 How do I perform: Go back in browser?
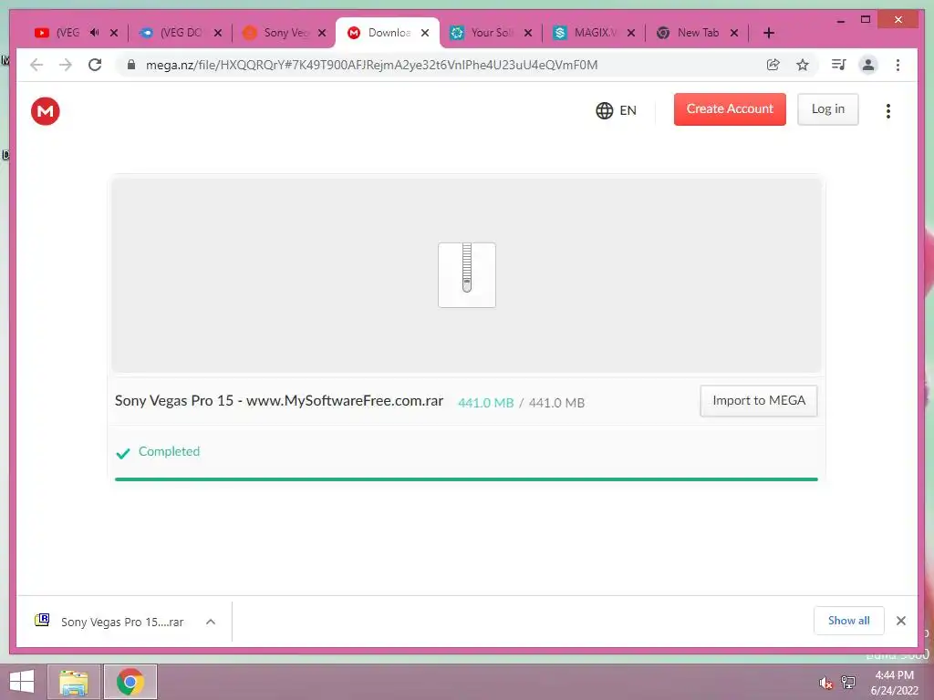pyautogui.click(x=36, y=65)
